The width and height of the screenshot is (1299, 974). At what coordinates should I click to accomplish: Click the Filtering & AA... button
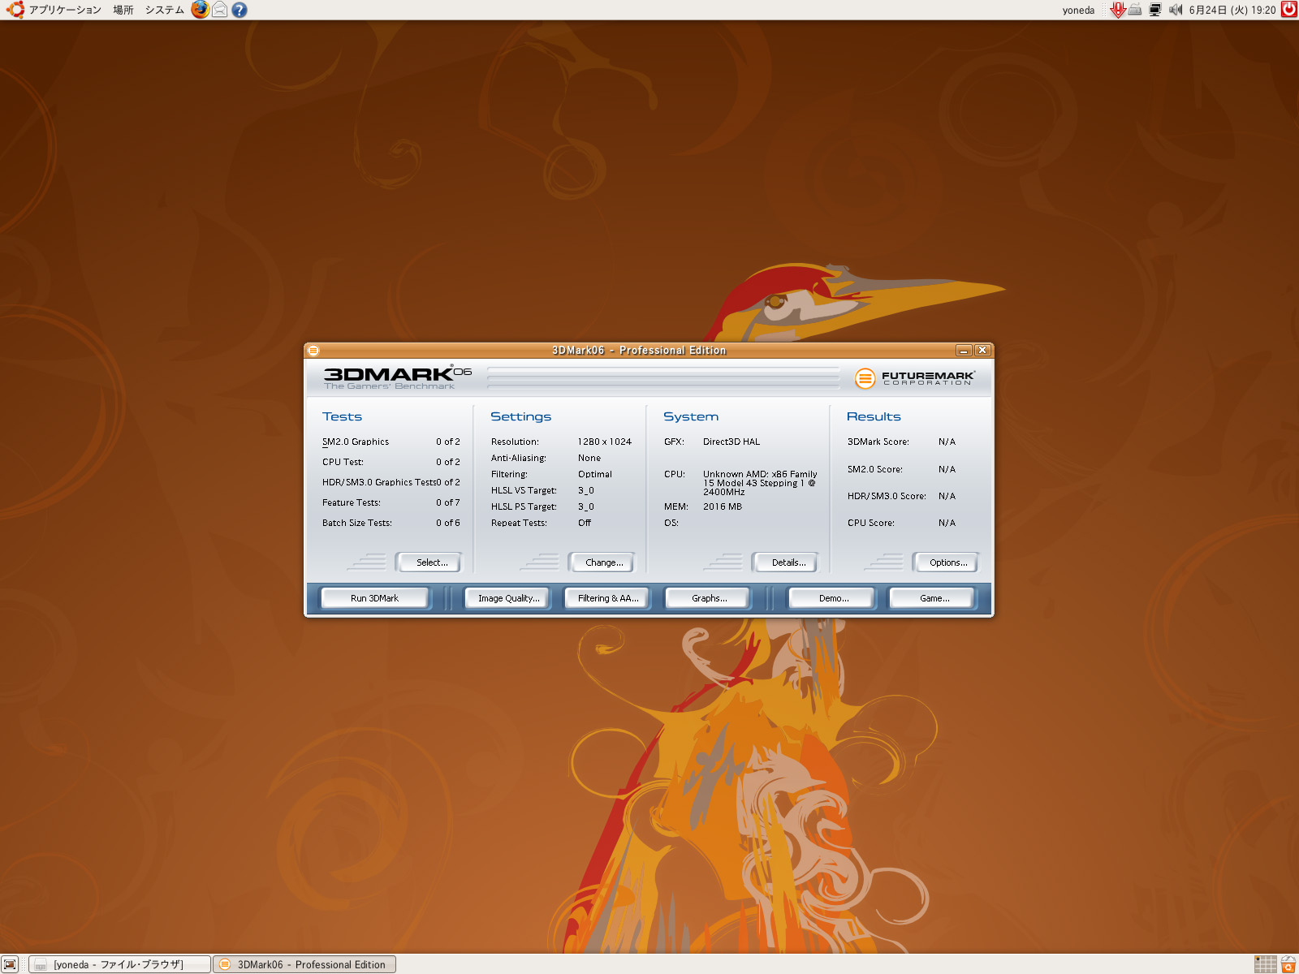pos(608,598)
